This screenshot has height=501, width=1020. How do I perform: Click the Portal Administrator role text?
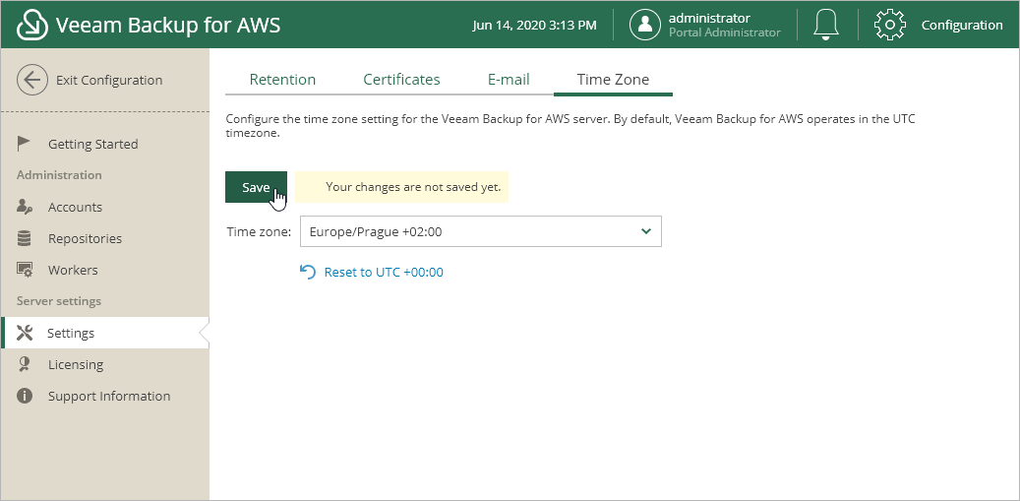724,31
